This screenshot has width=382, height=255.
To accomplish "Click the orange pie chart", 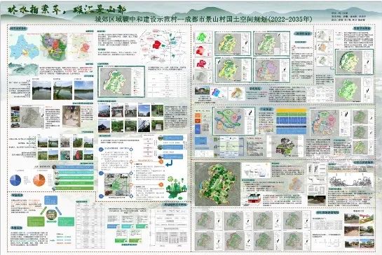I will click(39, 180).
